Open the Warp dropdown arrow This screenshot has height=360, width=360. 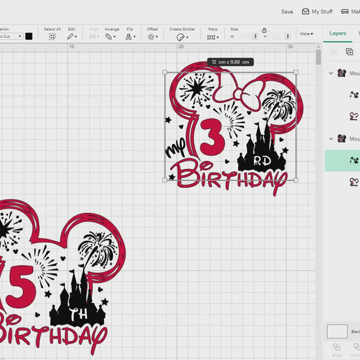[x=218, y=37]
